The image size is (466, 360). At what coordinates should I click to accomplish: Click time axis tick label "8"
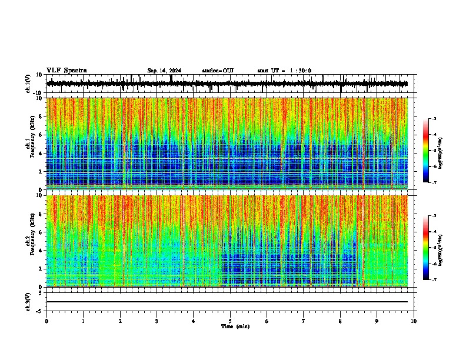pos(340,321)
